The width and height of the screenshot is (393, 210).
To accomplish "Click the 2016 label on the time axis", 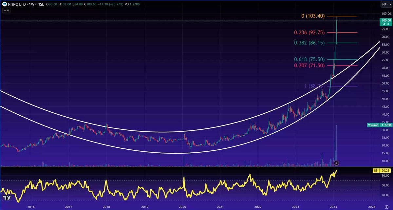I will tap(31, 207).
